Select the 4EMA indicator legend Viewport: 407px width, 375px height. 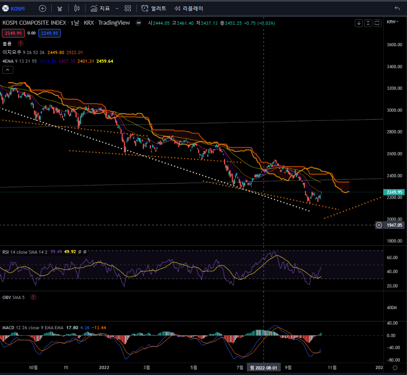pyautogui.click(x=8, y=61)
